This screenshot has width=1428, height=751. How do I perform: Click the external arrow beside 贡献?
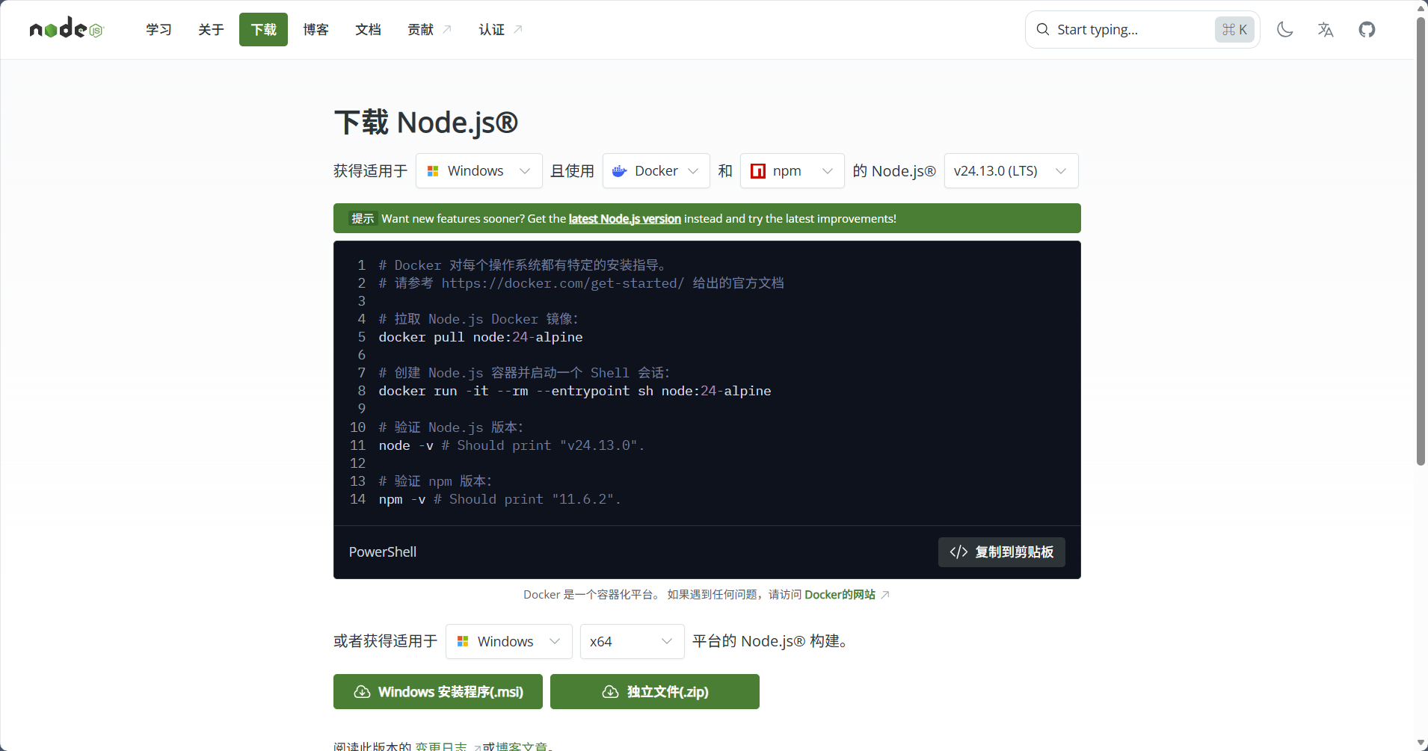(447, 29)
